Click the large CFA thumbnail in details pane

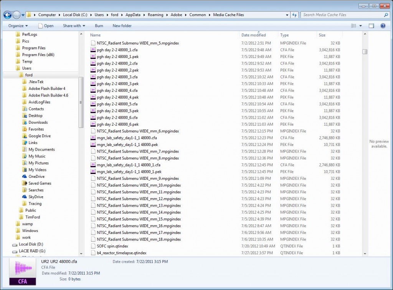pos(23,272)
